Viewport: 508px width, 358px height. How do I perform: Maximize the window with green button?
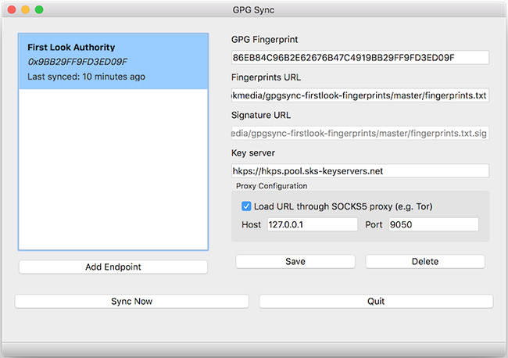click(x=39, y=9)
